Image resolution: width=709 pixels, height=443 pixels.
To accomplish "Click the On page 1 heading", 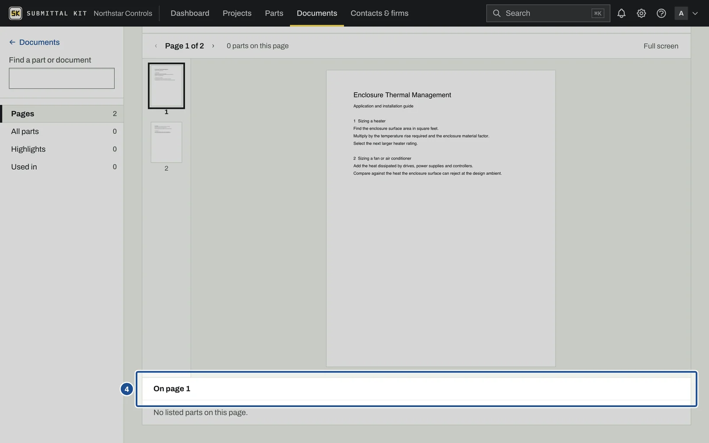I will click(172, 389).
